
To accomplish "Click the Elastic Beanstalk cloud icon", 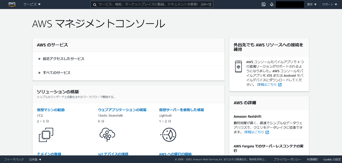I will [x=107, y=135].
